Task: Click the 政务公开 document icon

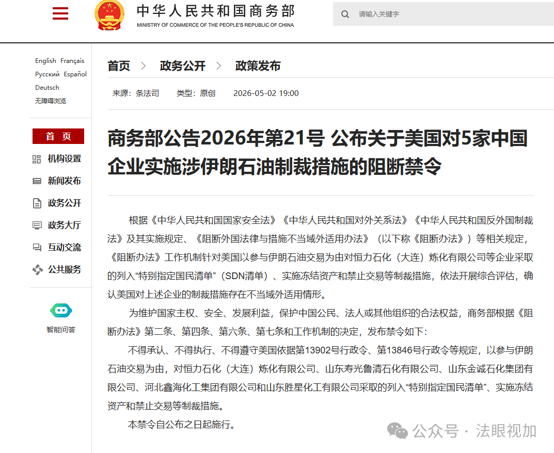Action: click(x=37, y=203)
